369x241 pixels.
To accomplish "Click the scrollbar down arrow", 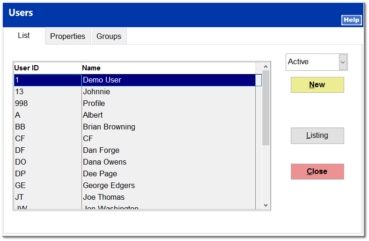I will point(266,205).
